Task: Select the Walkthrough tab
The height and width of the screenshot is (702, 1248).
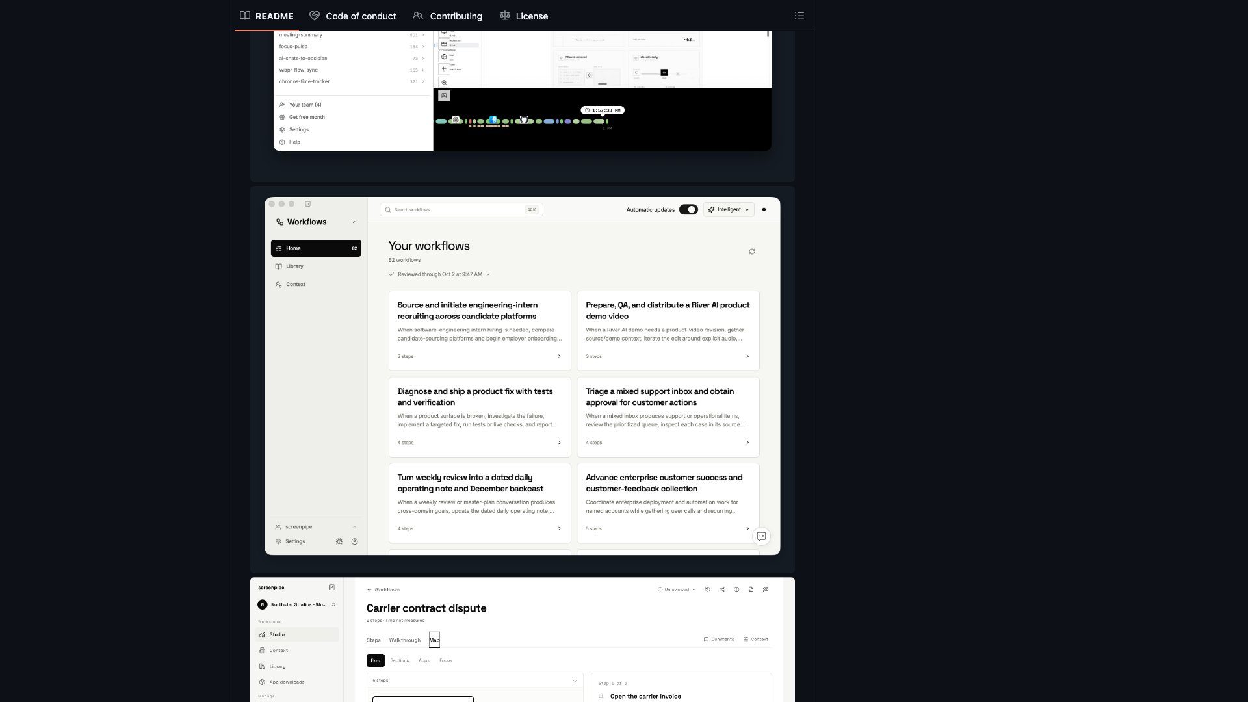Action: [405, 640]
